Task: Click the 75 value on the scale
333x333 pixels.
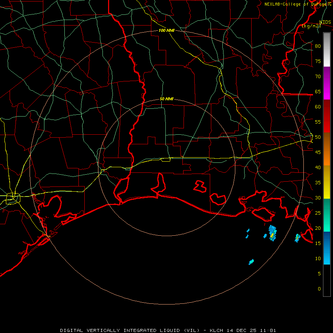Action: coord(318,61)
